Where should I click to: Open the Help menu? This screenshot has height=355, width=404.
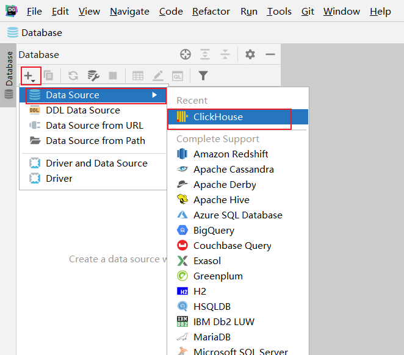click(380, 12)
